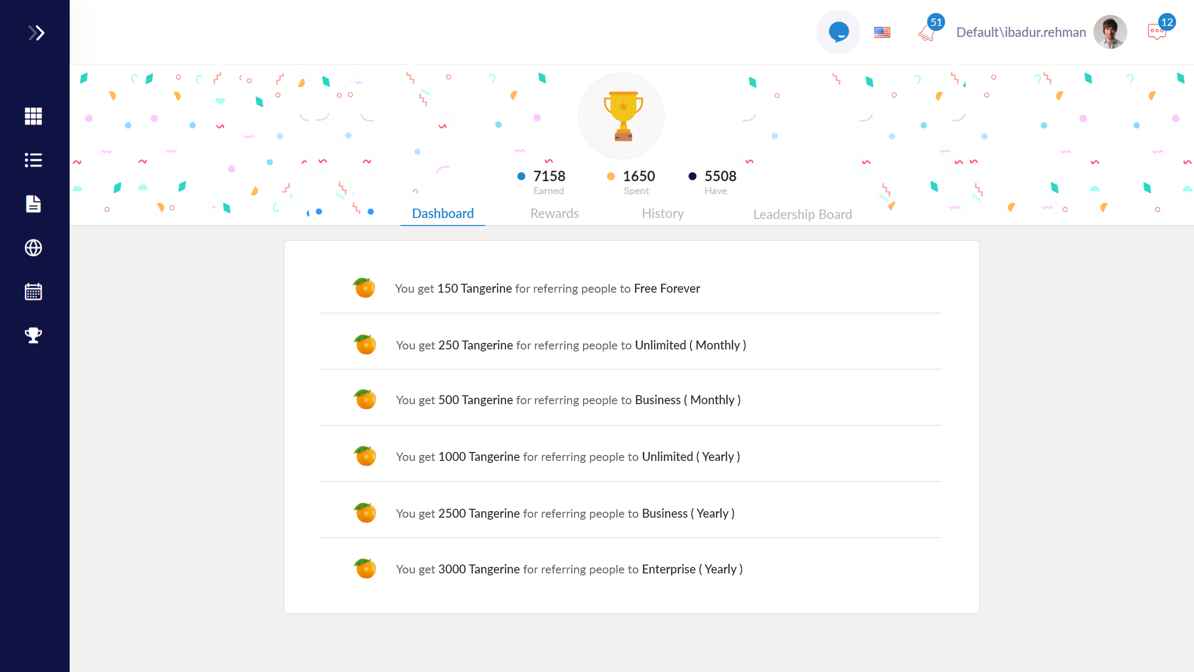Click the blue chat bubble icon
1194x672 pixels.
point(838,32)
